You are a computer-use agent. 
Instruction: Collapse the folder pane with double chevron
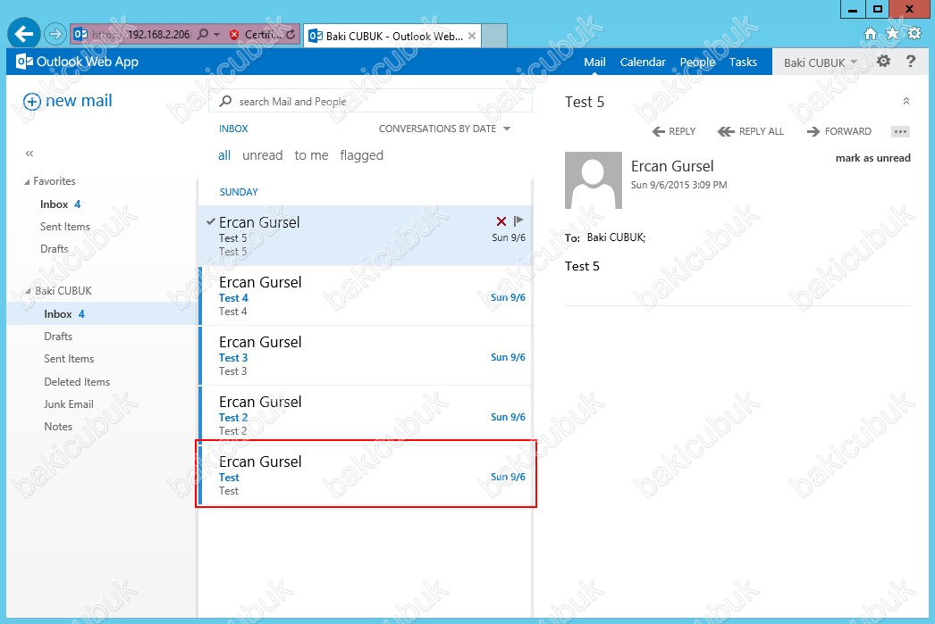tap(29, 154)
